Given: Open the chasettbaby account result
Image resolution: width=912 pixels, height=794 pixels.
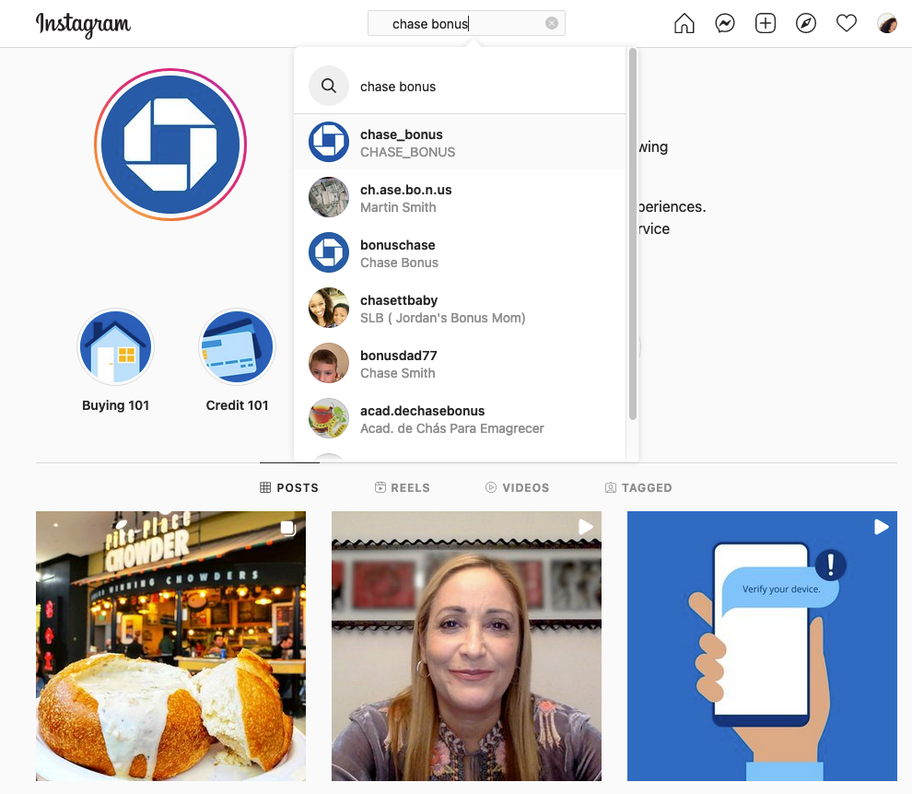Looking at the screenshot, I should tap(460, 308).
